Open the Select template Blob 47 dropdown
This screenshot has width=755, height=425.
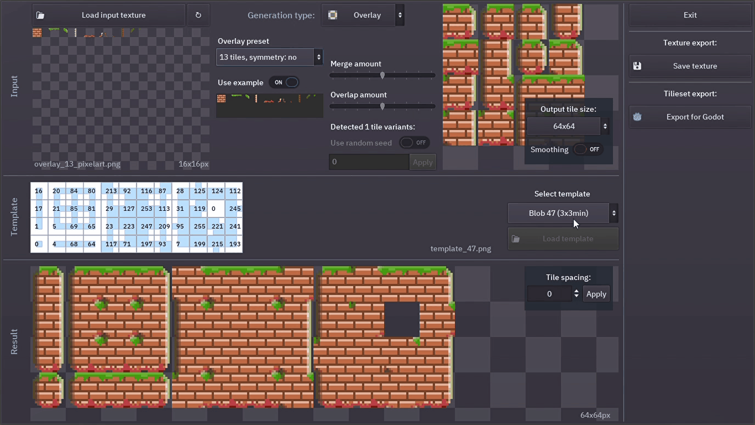coord(563,213)
